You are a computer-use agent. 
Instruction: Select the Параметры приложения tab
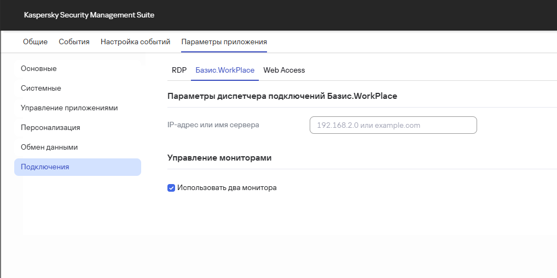(x=224, y=42)
